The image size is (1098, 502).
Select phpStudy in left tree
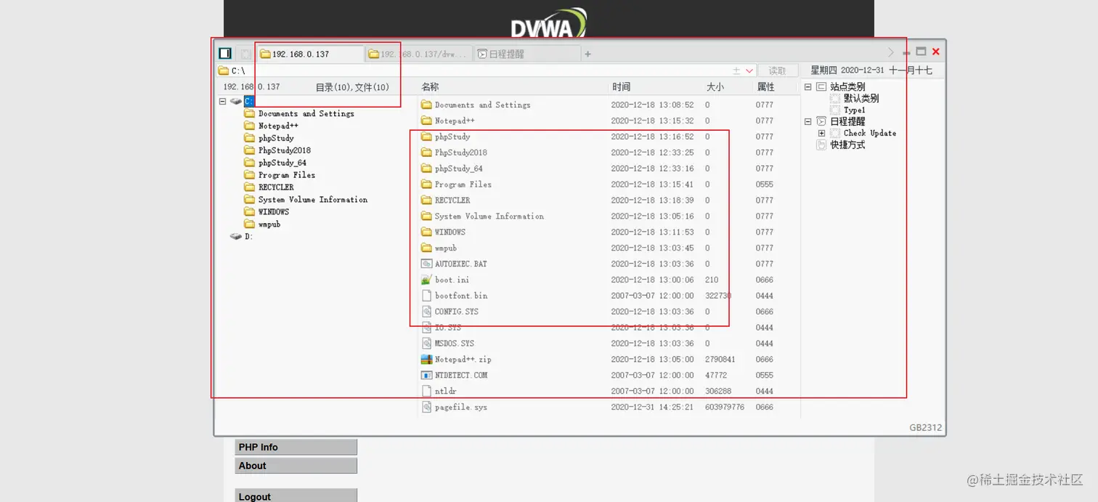click(276, 138)
